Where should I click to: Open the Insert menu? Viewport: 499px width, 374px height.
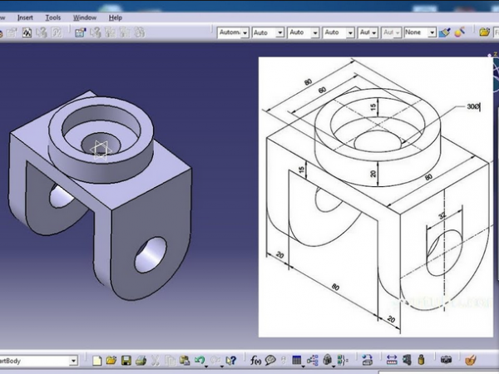tap(25, 17)
